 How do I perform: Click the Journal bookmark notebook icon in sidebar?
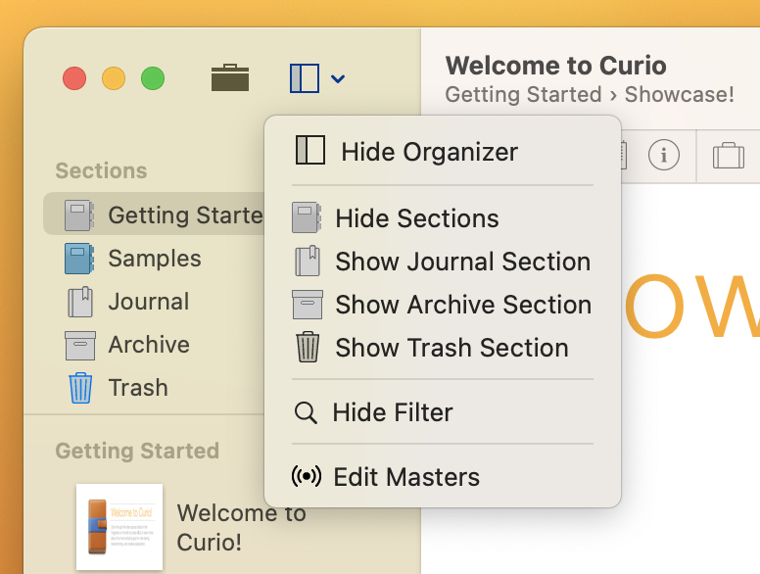pos(80,302)
